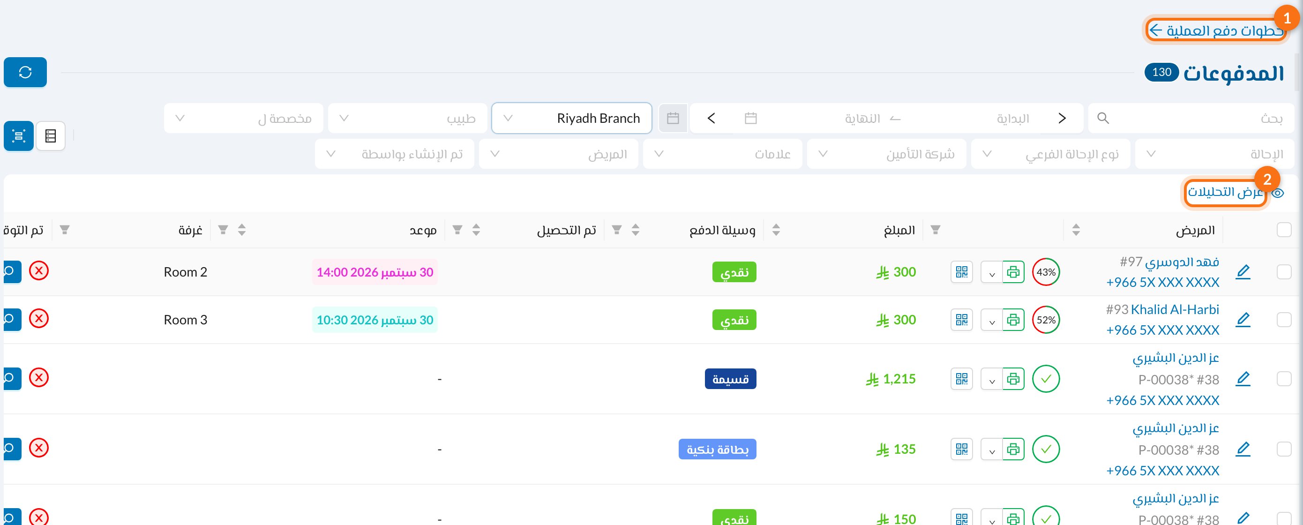Print receipt for the 135 bank card payment
The height and width of the screenshot is (525, 1303).
[x=1013, y=449]
